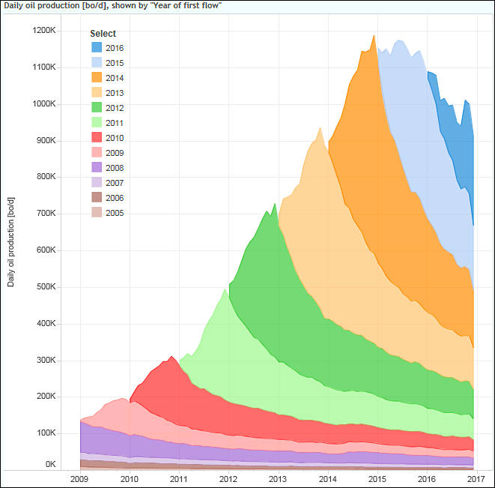Click the purple 2008 area in chart
495x488 pixels.
(x=104, y=441)
